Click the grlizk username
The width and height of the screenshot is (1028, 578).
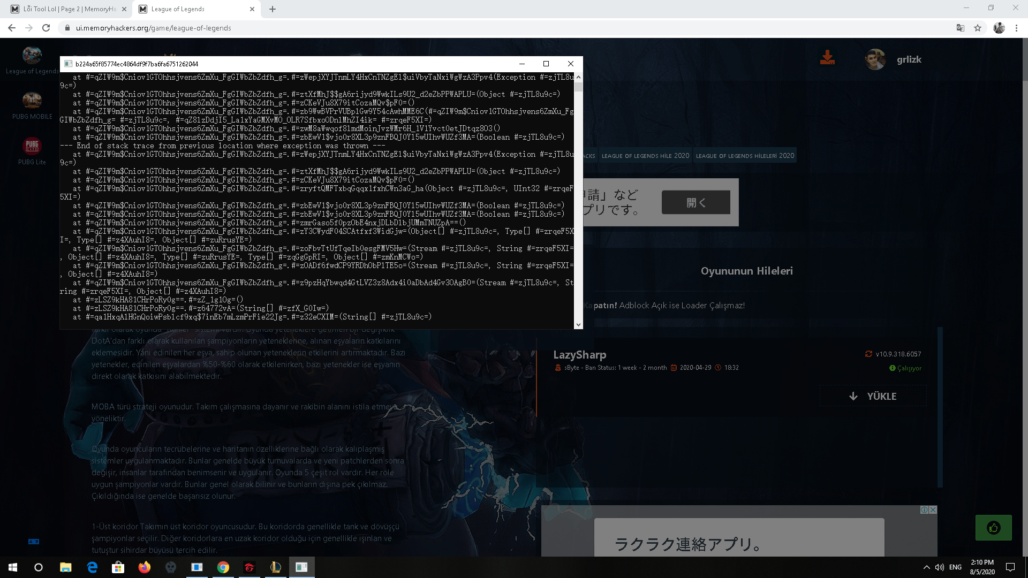(x=909, y=59)
